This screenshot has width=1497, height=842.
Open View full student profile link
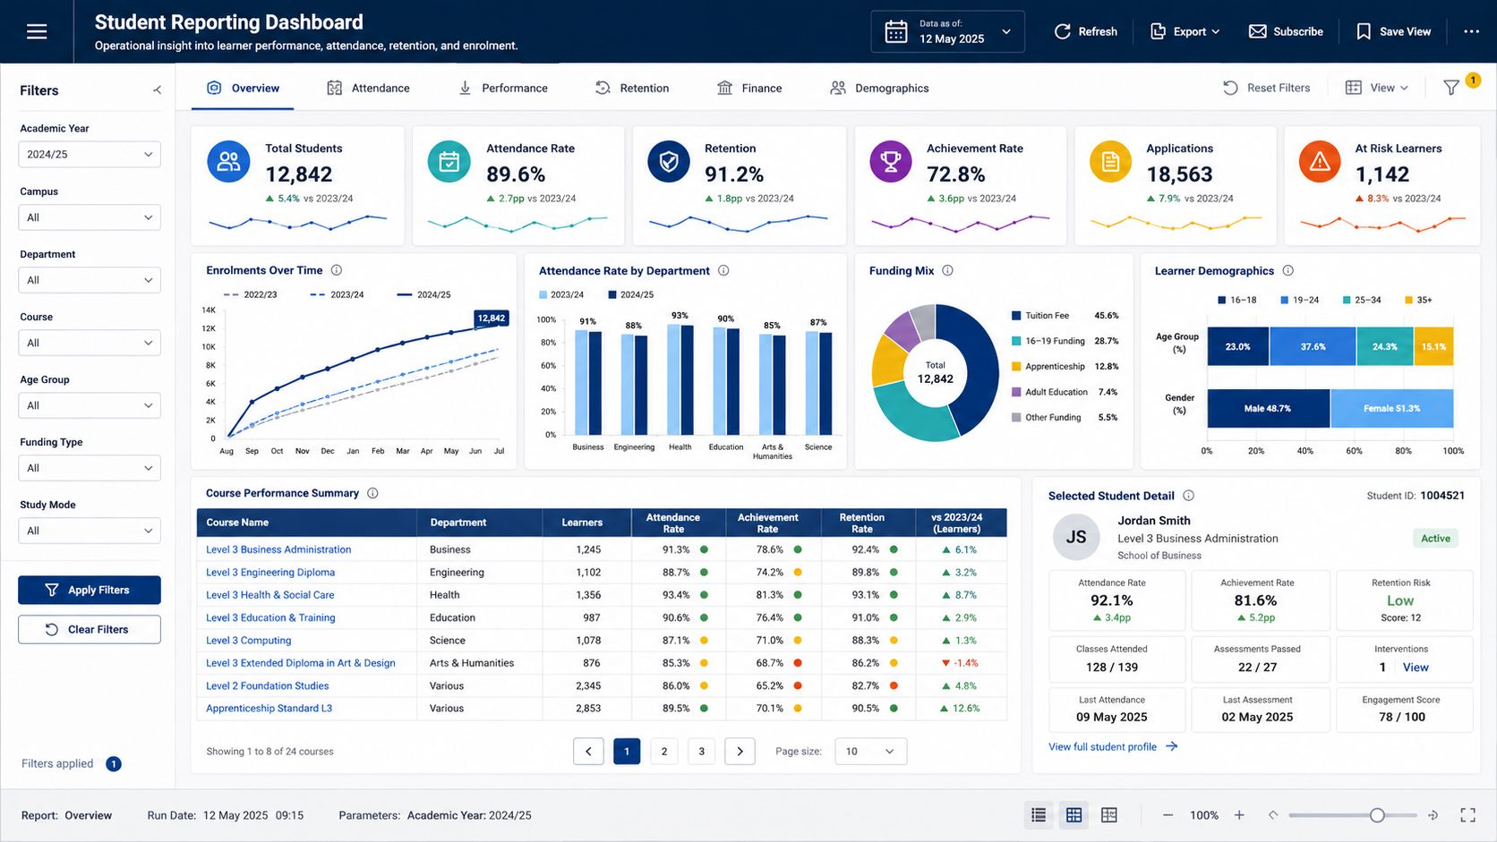point(1113,746)
